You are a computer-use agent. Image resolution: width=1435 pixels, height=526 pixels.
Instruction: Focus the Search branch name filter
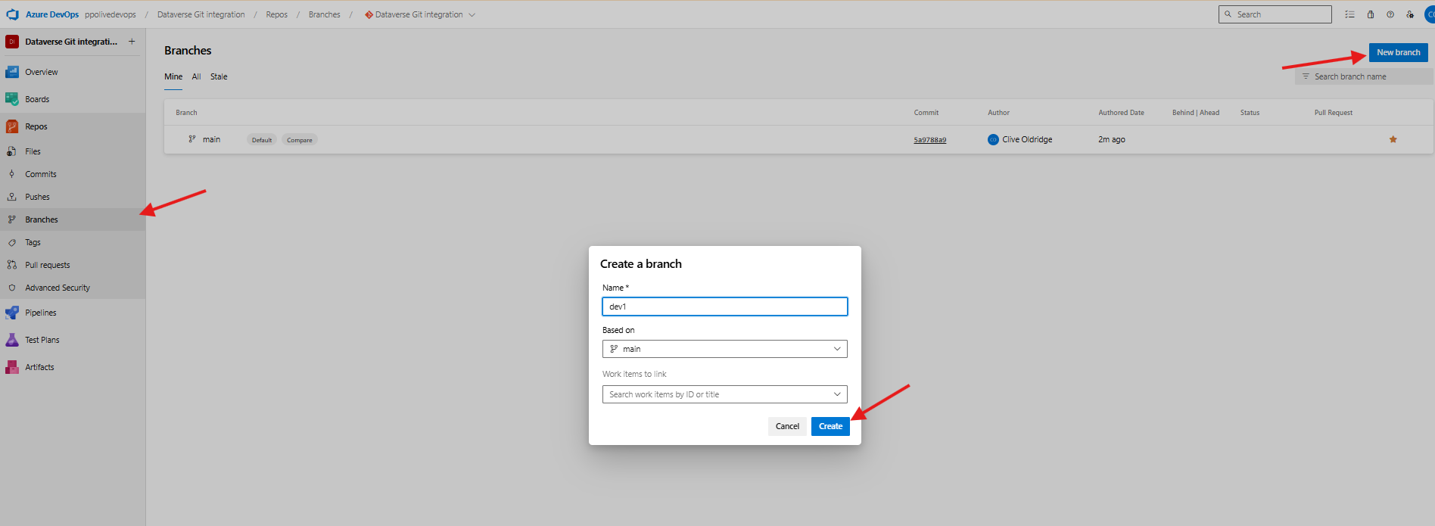click(1363, 76)
